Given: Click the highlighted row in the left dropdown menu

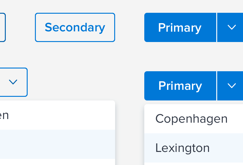Looking at the screenshot, I should tap(57, 144).
